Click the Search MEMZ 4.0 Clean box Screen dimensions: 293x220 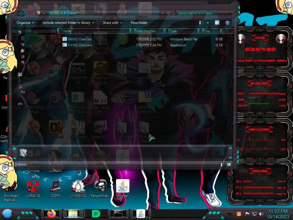pos(204,13)
